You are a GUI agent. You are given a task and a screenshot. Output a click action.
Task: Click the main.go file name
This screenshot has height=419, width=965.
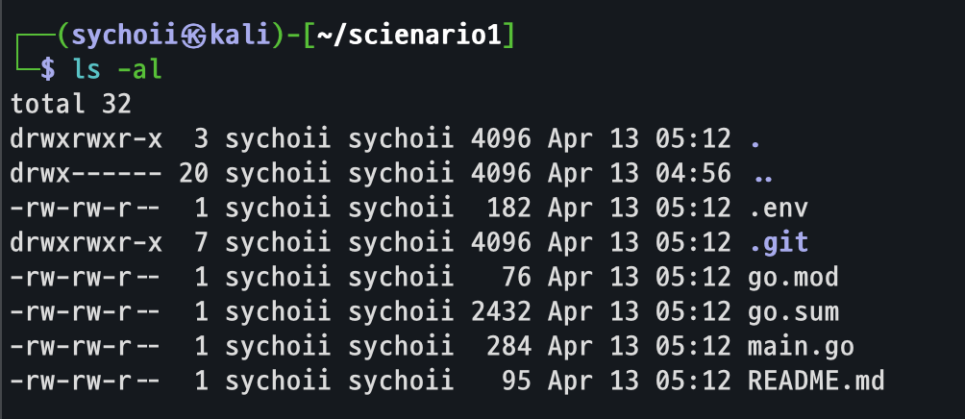tap(801, 347)
